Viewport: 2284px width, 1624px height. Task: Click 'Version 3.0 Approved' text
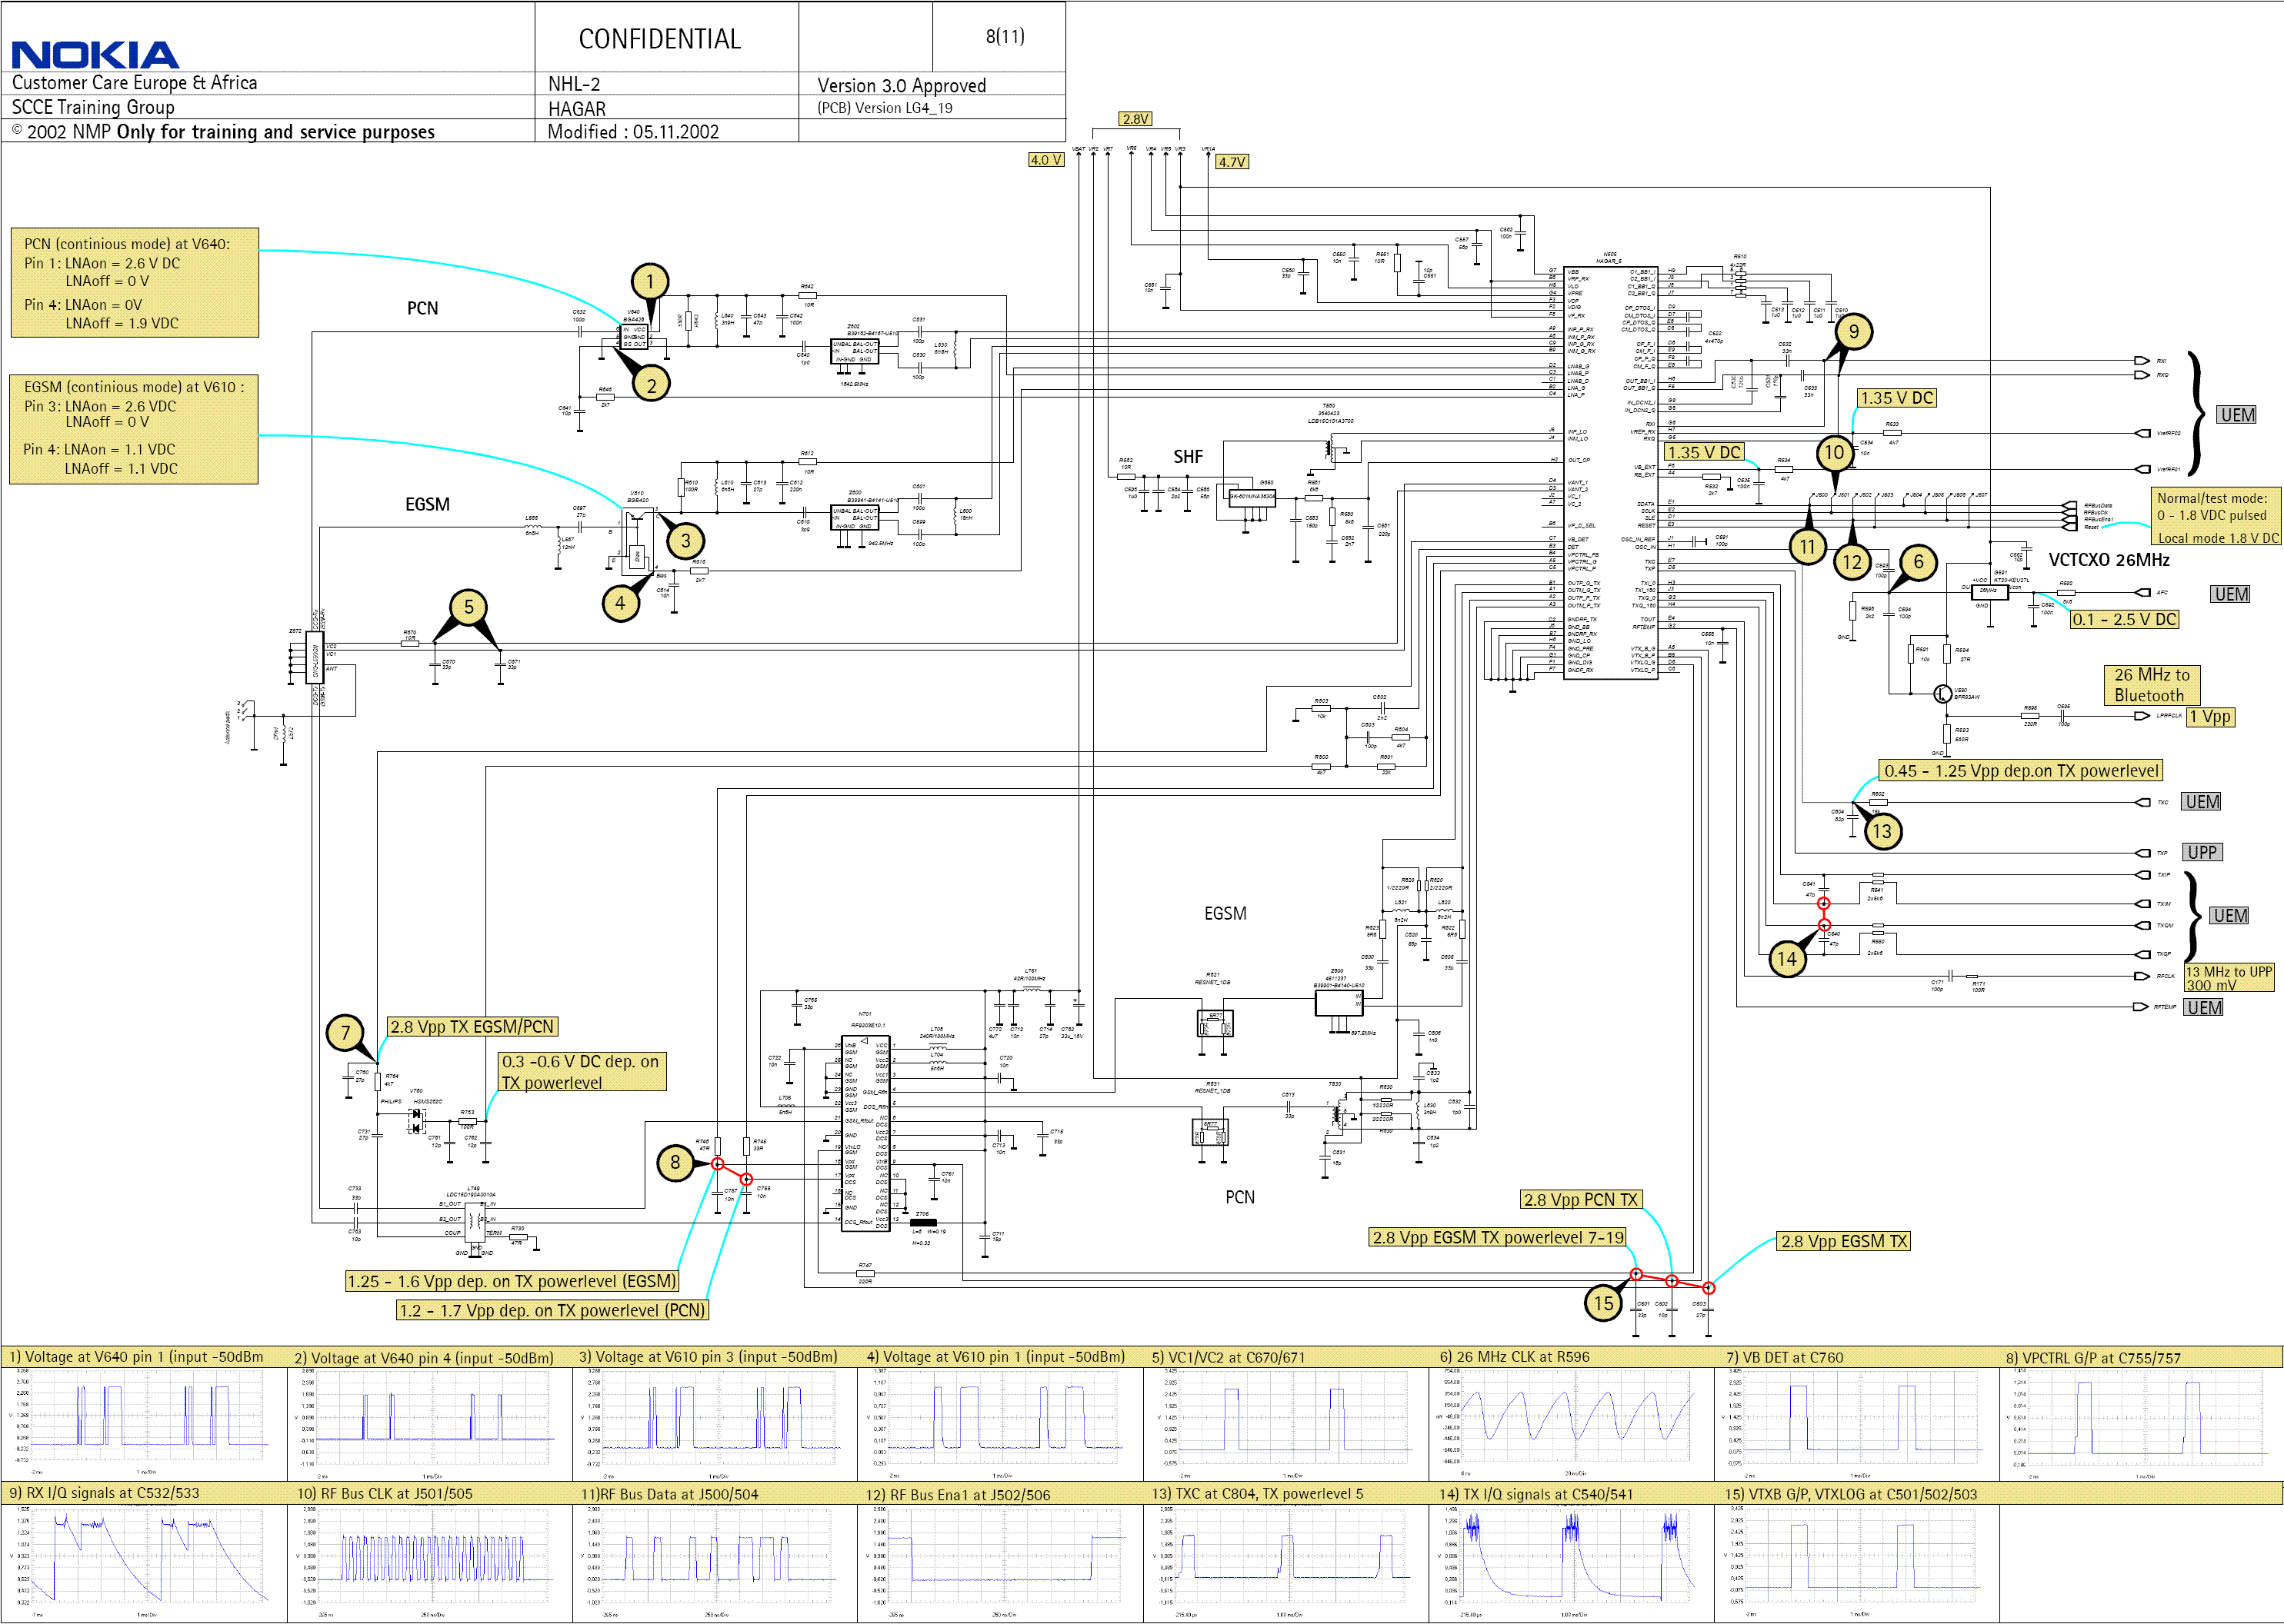[x=902, y=86]
